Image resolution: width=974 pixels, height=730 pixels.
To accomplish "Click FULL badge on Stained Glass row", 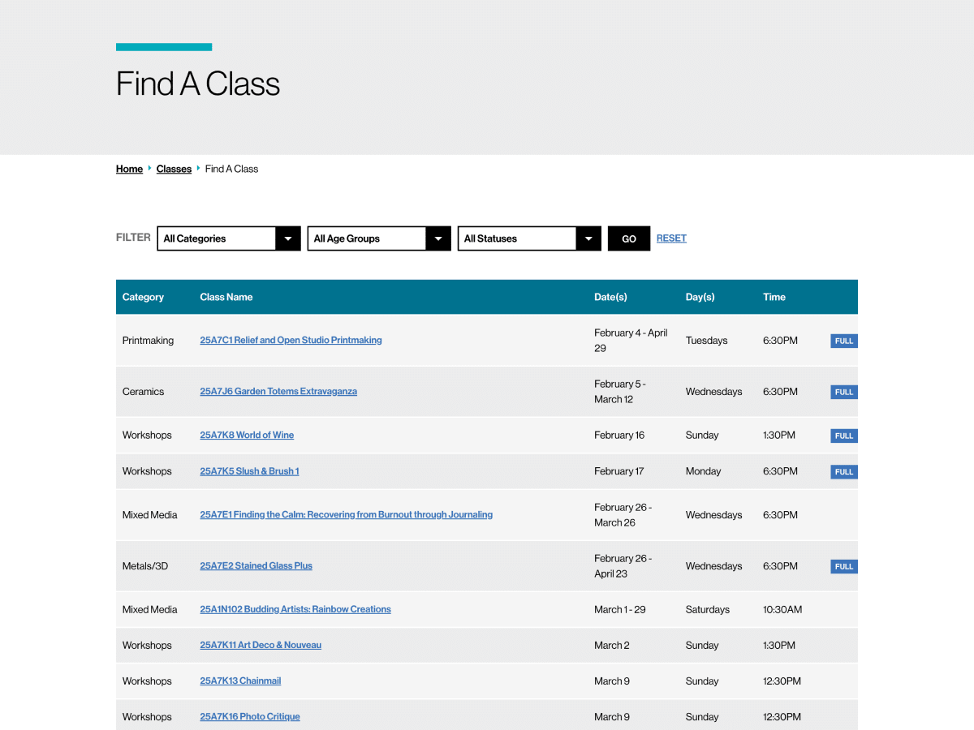I will click(x=843, y=567).
